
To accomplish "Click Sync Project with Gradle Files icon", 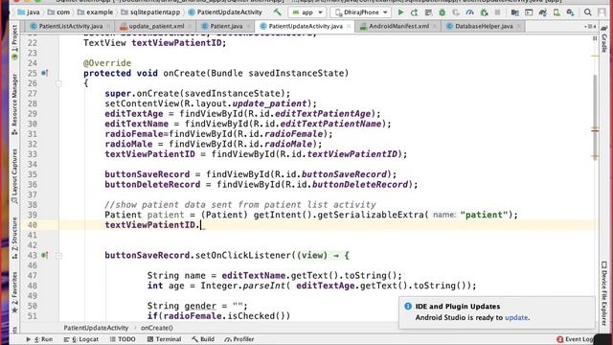I will coord(543,12).
